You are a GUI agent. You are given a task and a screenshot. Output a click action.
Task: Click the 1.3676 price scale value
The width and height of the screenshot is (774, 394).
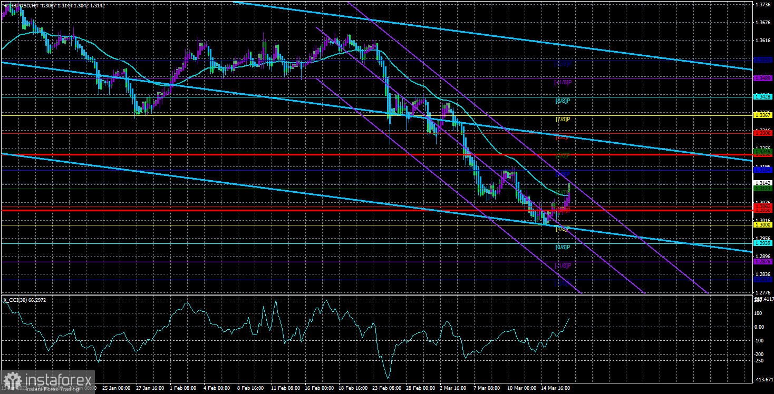pyautogui.click(x=763, y=22)
